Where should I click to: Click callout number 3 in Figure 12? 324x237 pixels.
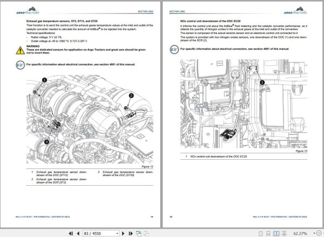(46, 142)
